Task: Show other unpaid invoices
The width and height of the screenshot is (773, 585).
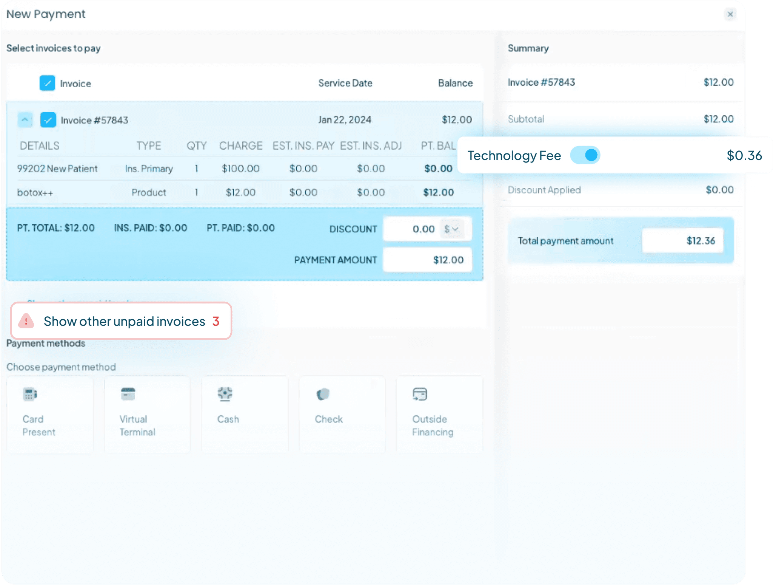Action: [x=125, y=322]
